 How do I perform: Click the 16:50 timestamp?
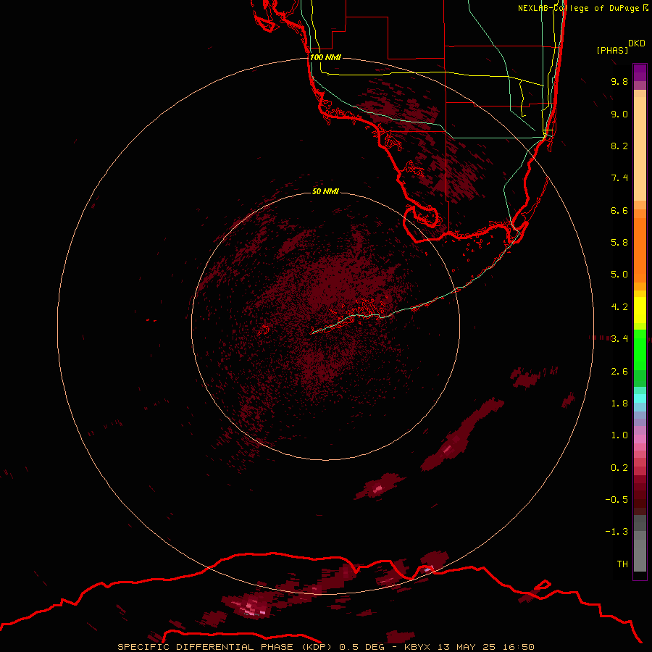tap(519, 647)
